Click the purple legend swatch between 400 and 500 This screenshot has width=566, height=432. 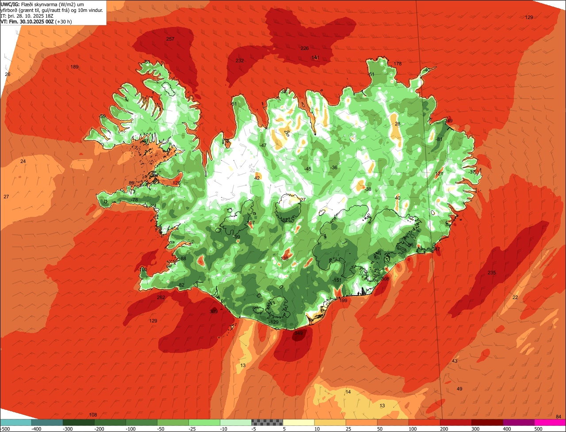click(x=519, y=422)
